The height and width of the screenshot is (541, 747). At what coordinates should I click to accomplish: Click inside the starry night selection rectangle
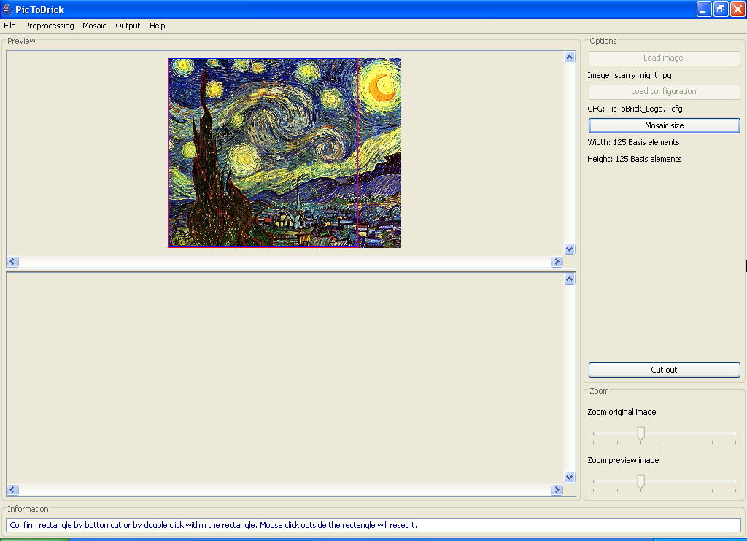point(263,153)
